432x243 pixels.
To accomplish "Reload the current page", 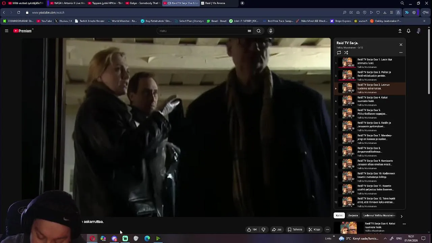I will click(x=18, y=12).
